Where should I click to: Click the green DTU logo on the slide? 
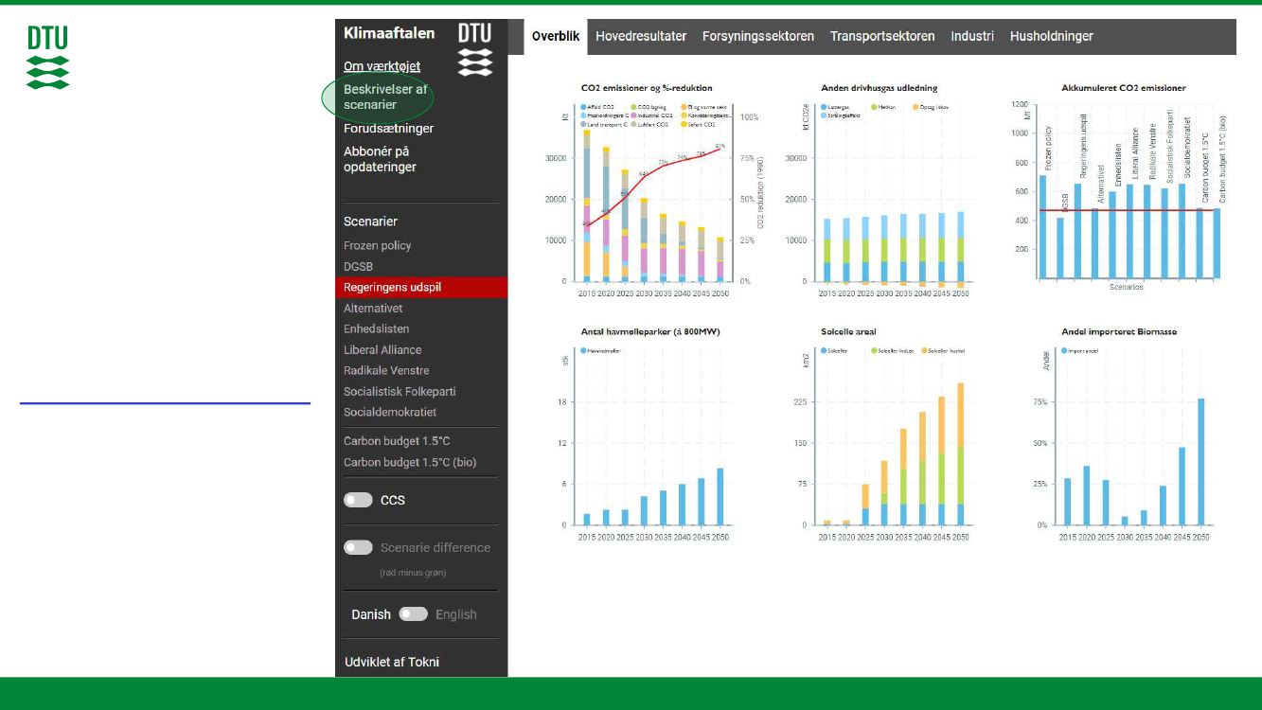[x=47, y=58]
